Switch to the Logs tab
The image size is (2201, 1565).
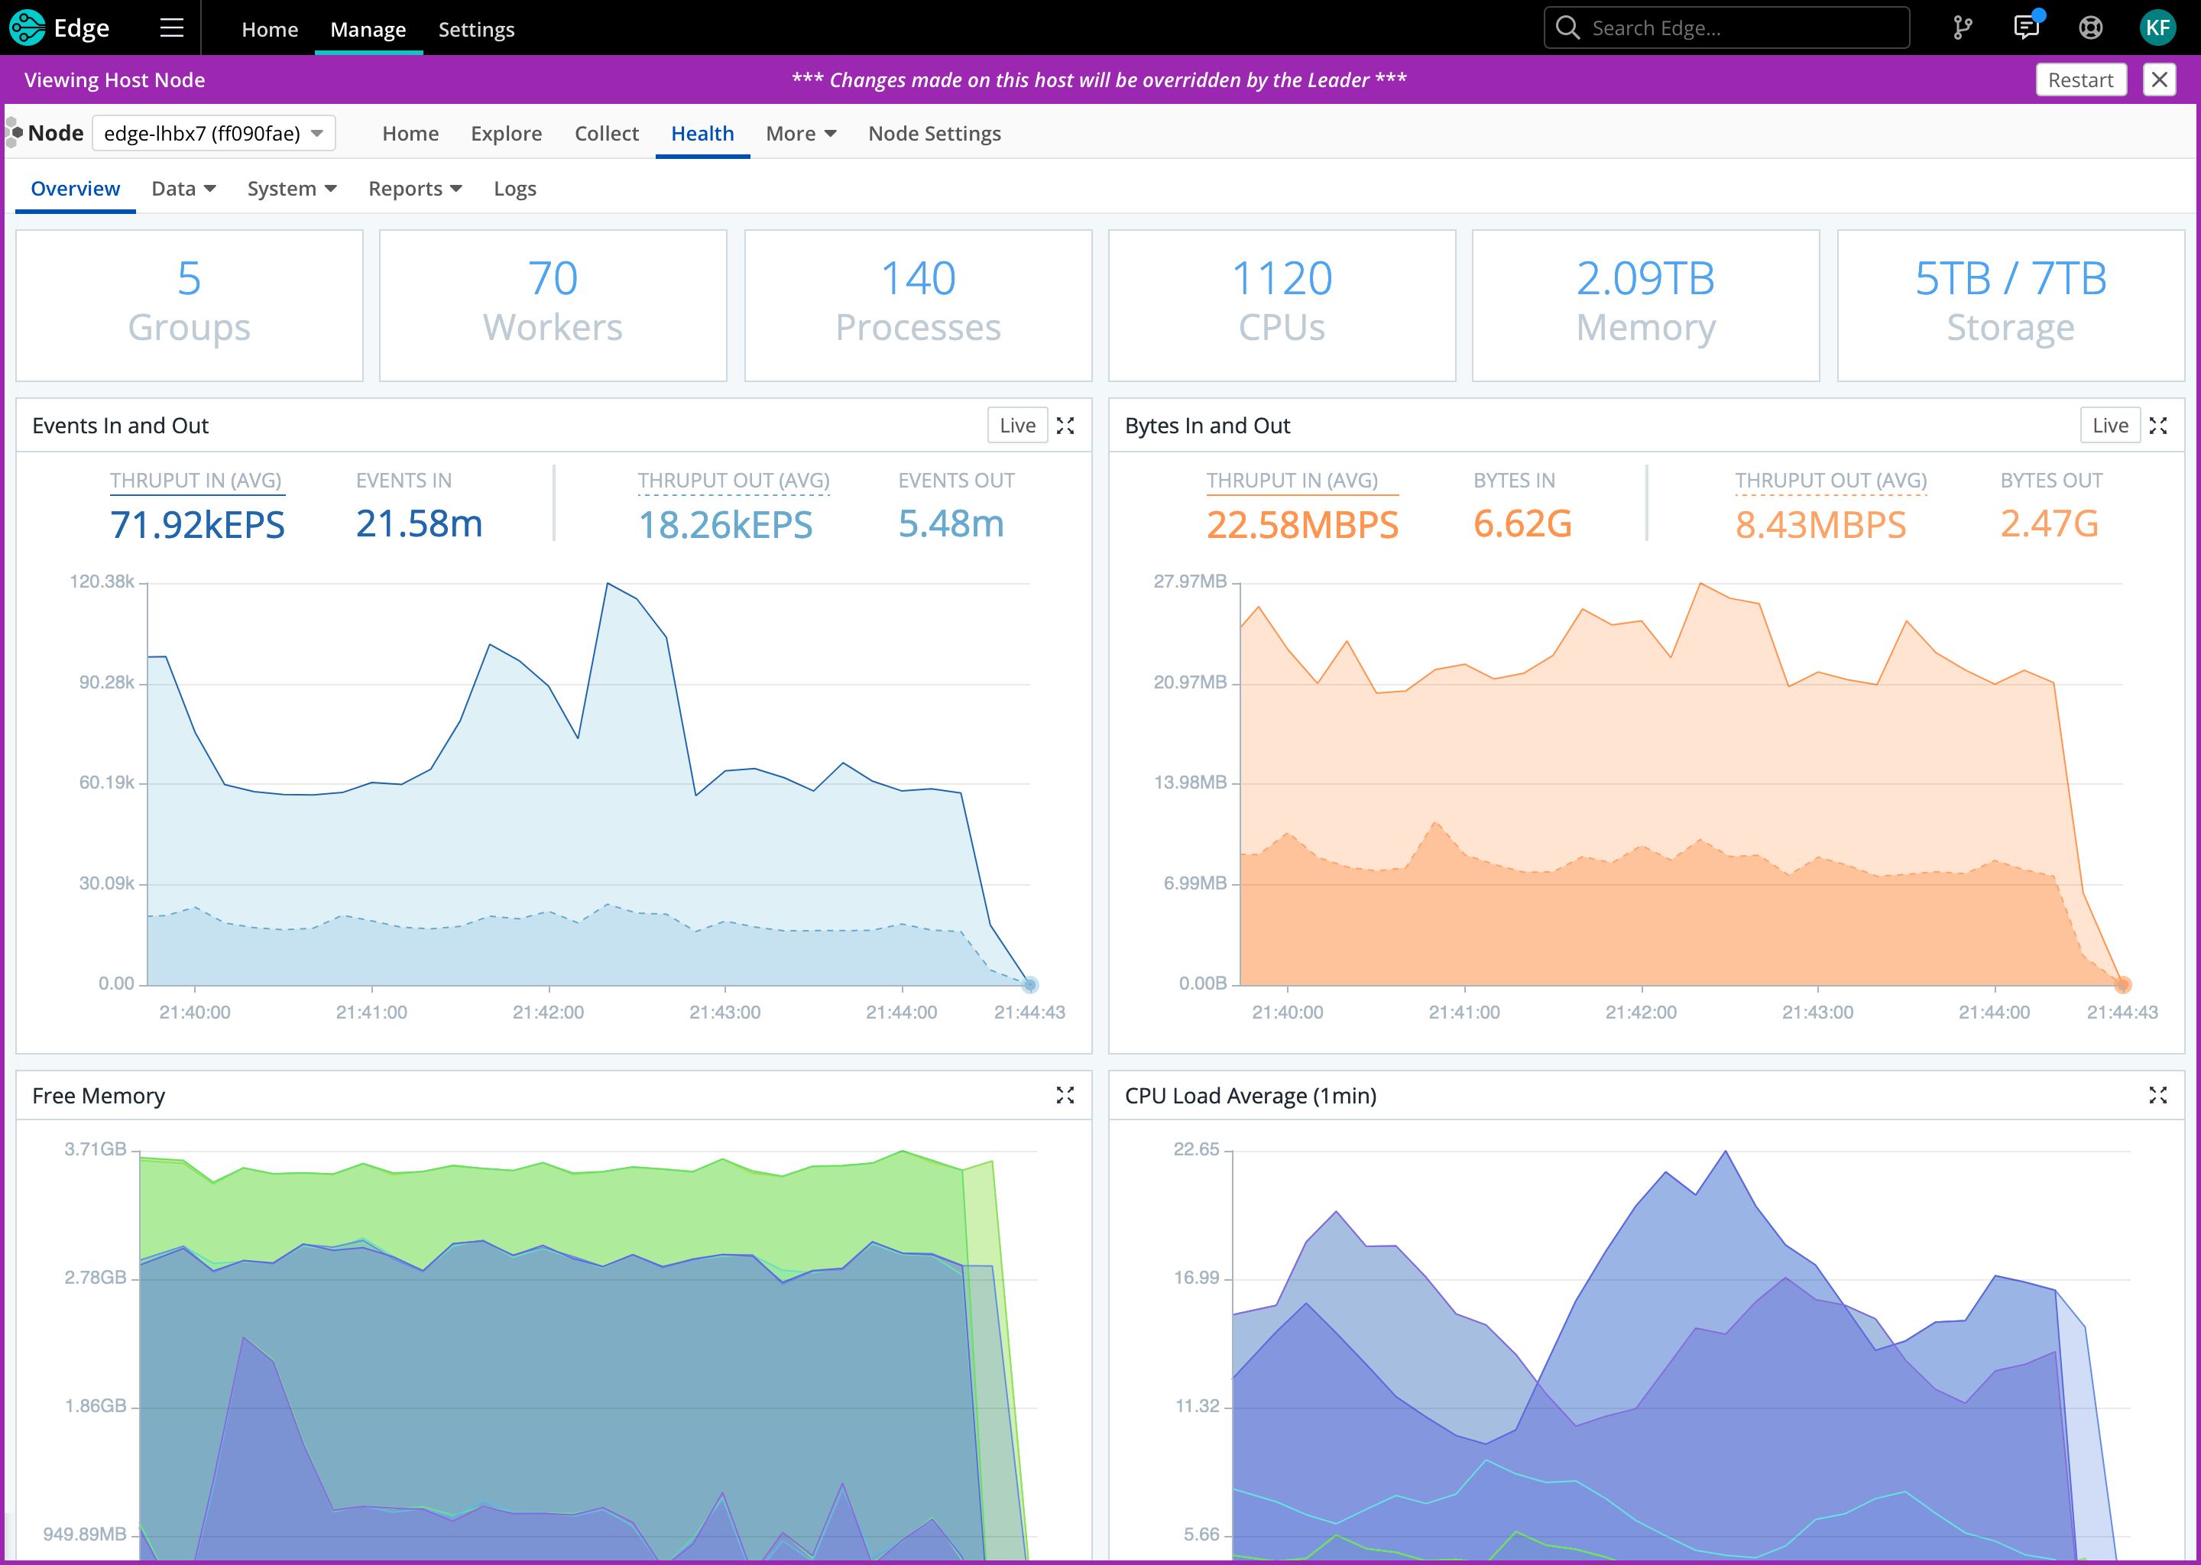[x=514, y=188]
